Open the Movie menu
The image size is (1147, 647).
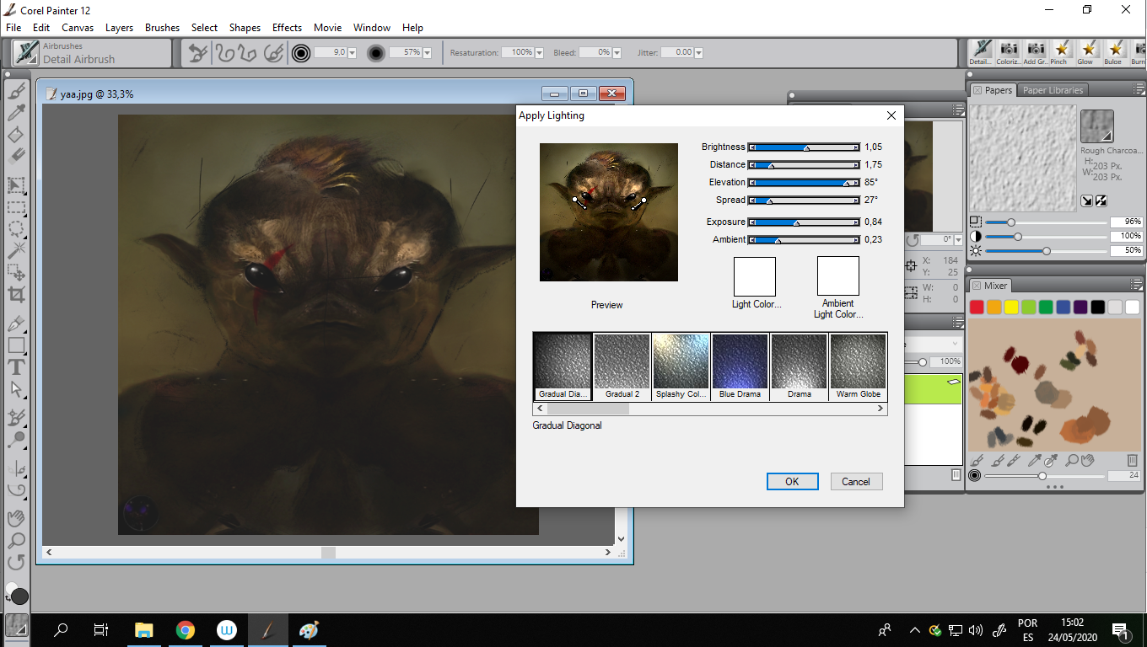(x=327, y=28)
